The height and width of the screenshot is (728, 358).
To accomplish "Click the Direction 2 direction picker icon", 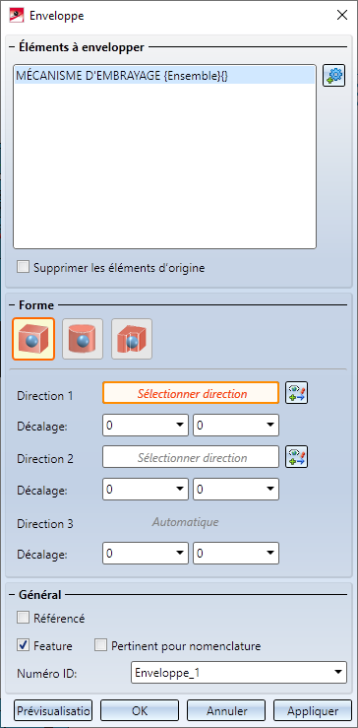I will [297, 457].
